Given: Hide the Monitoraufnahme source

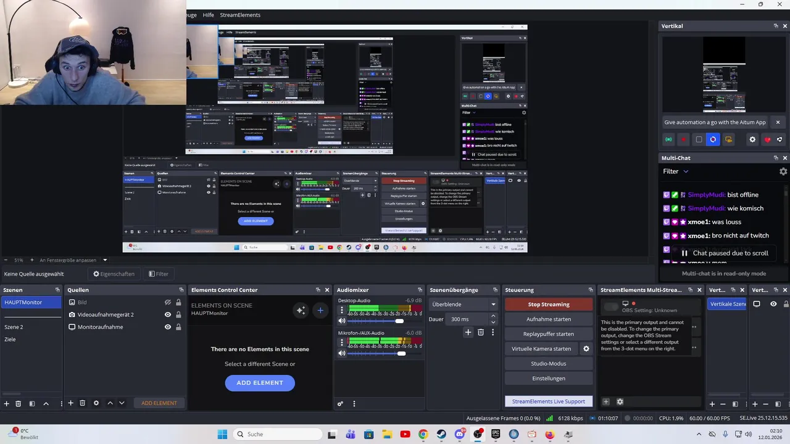Looking at the screenshot, I should click(x=167, y=327).
